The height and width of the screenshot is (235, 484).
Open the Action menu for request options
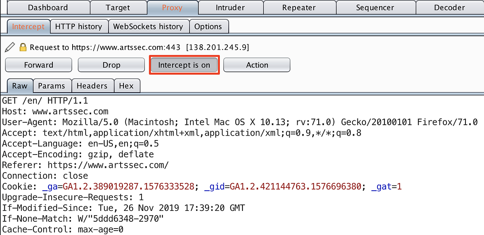257,65
